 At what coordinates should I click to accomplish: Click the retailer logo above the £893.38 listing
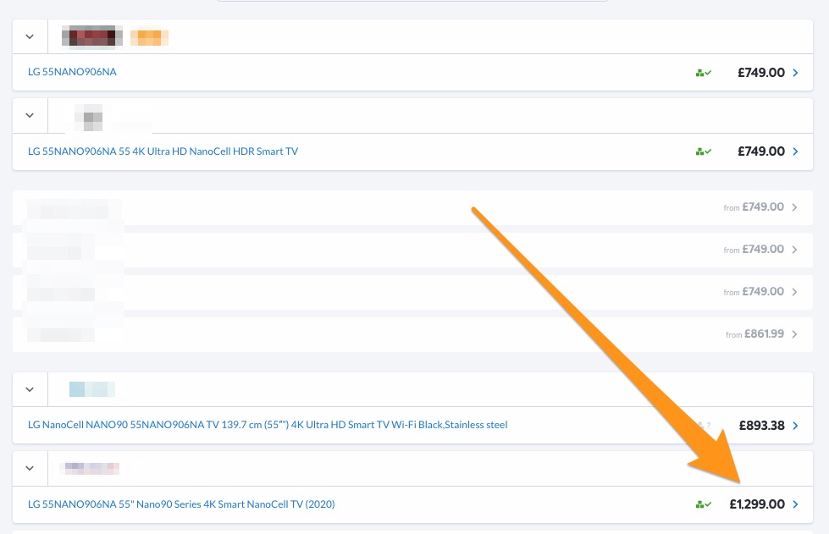92,389
